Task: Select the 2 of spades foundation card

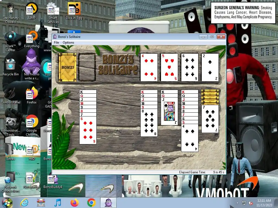Action: click(210, 67)
